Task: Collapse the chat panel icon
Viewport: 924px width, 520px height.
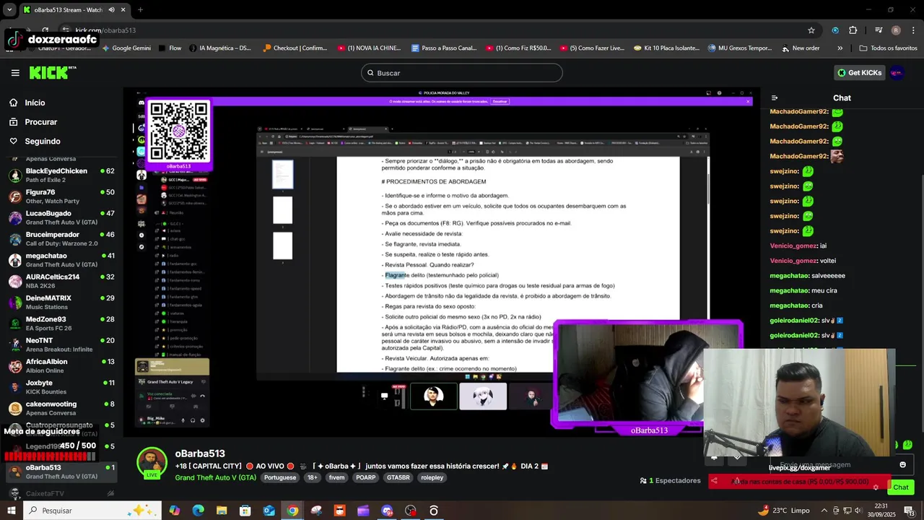Action: (x=775, y=98)
